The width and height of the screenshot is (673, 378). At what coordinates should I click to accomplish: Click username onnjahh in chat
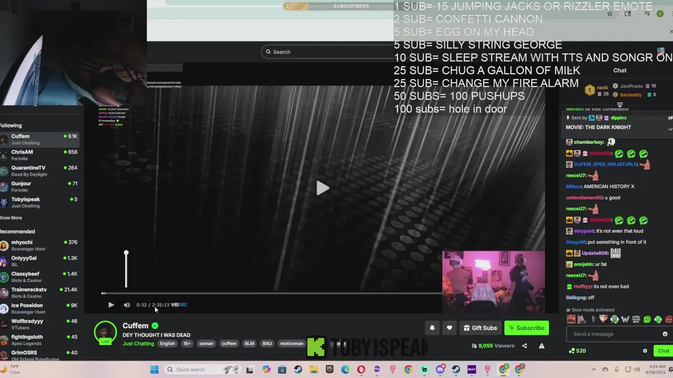tap(583, 264)
